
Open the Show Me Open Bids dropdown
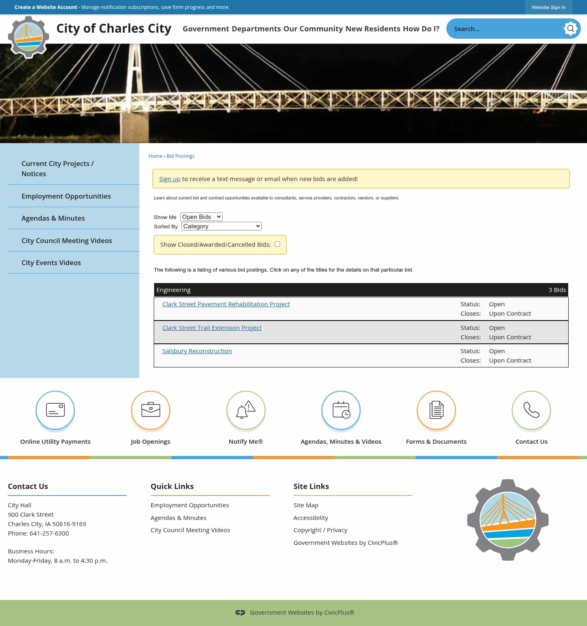pyautogui.click(x=201, y=217)
